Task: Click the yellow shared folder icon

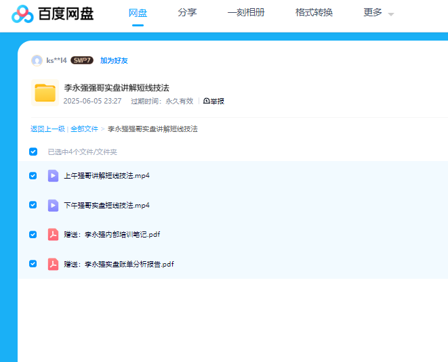Action: point(45,93)
